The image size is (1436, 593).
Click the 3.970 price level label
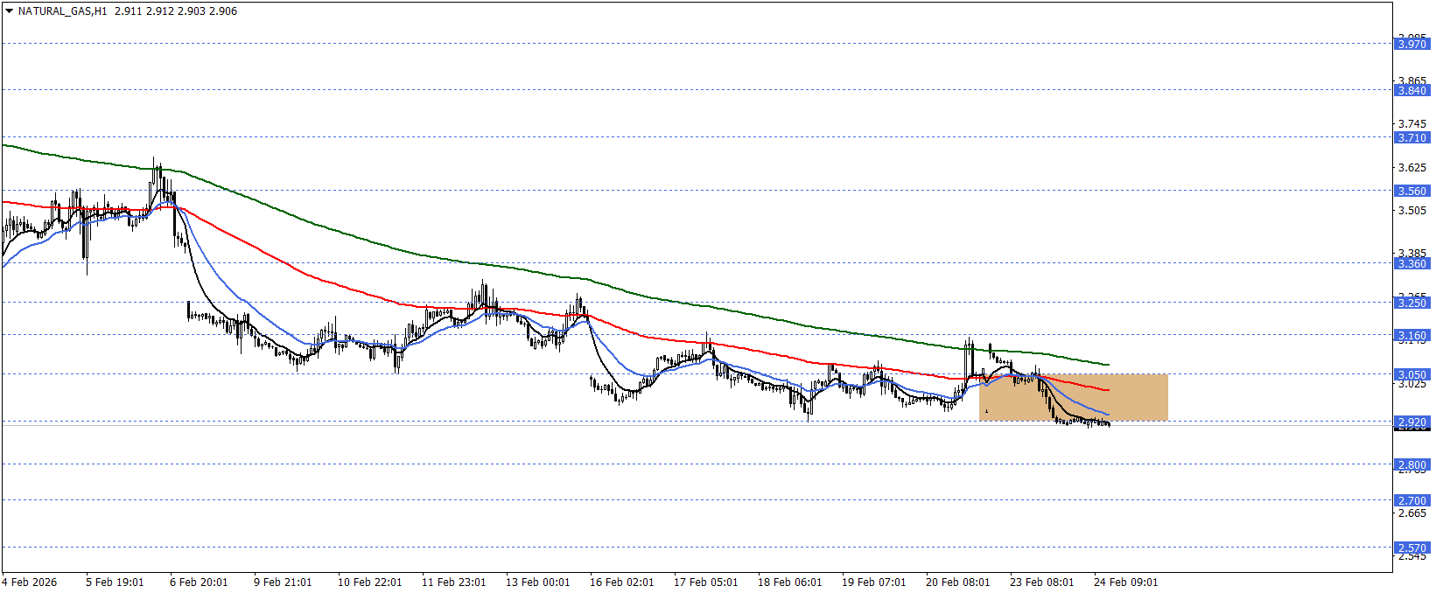point(1411,45)
